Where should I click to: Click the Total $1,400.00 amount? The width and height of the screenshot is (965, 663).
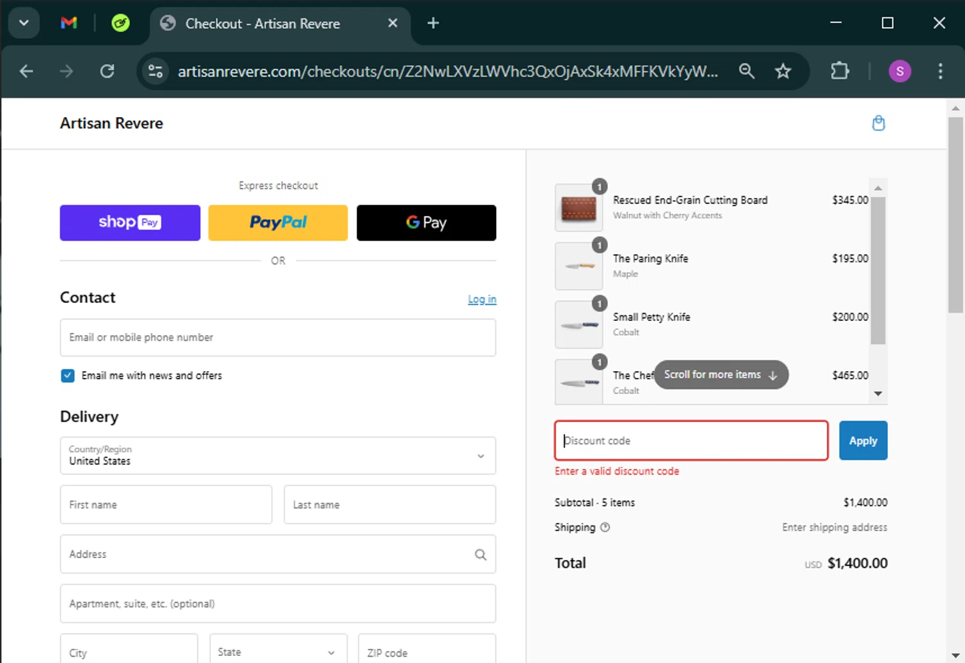[x=858, y=563]
